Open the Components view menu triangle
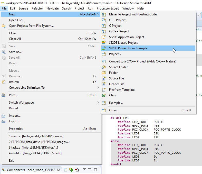This screenshot has height=174, width=202. 84,169
